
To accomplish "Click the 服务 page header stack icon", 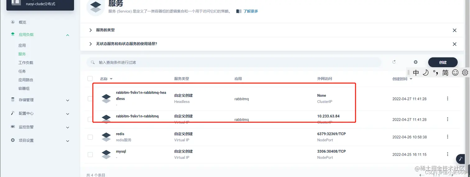I will (95, 7).
